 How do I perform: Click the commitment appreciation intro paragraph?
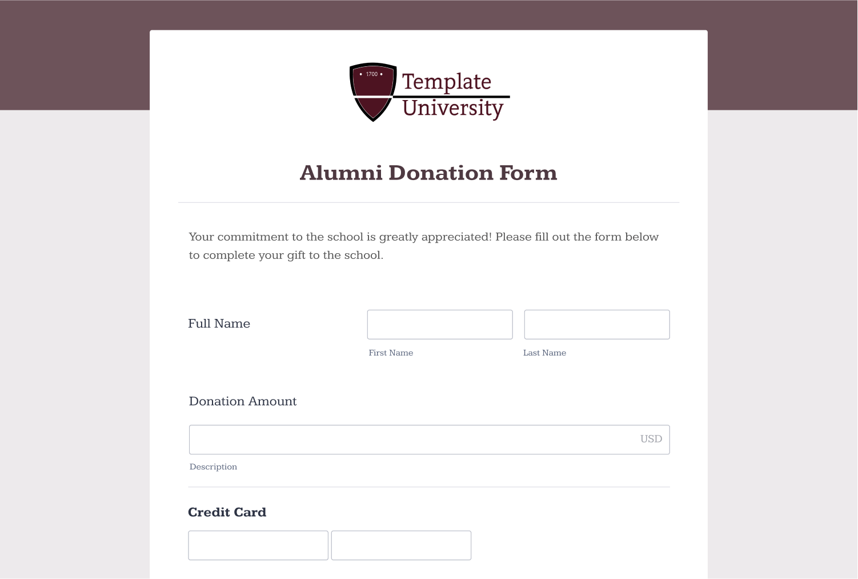pyautogui.click(x=424, y=246)
